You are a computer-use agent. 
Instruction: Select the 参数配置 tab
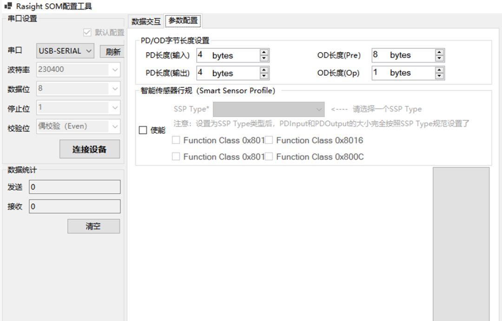(183, 21)
